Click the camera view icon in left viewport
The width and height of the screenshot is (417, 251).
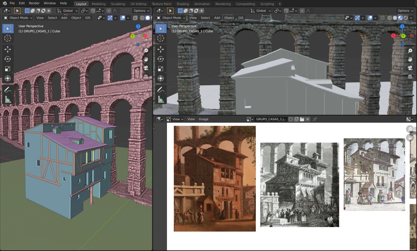click(146, 68)
